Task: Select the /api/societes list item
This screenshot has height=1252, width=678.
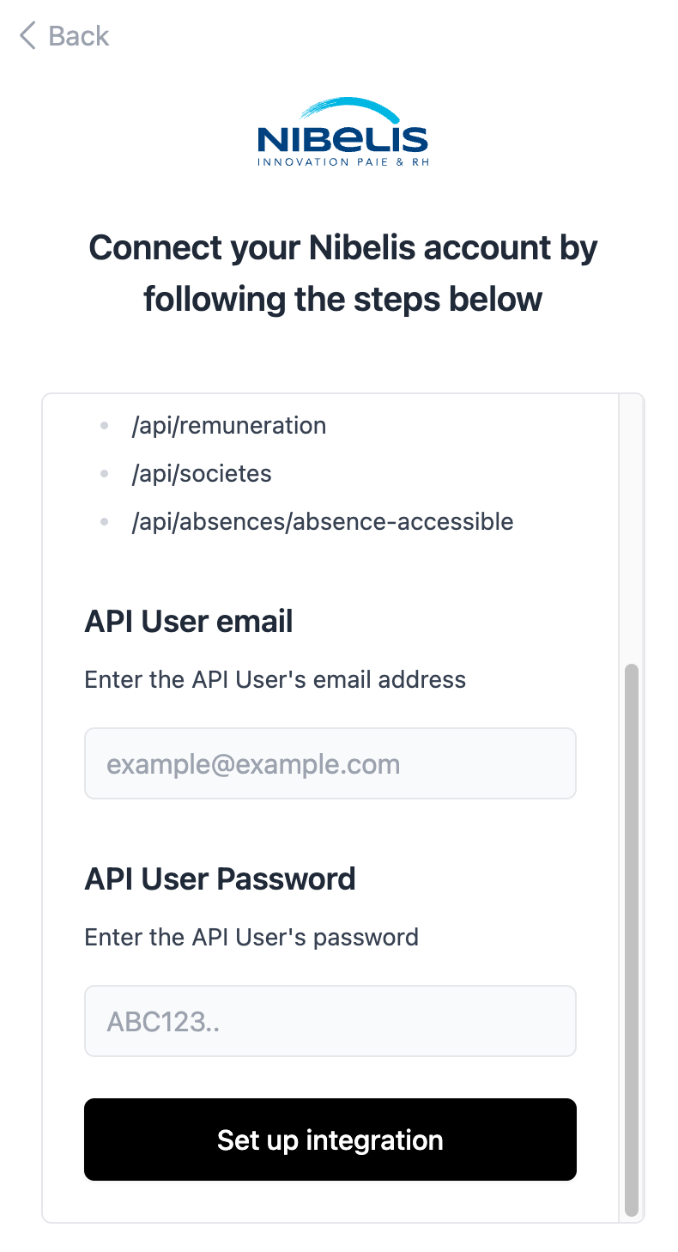Action: (202, 473)
